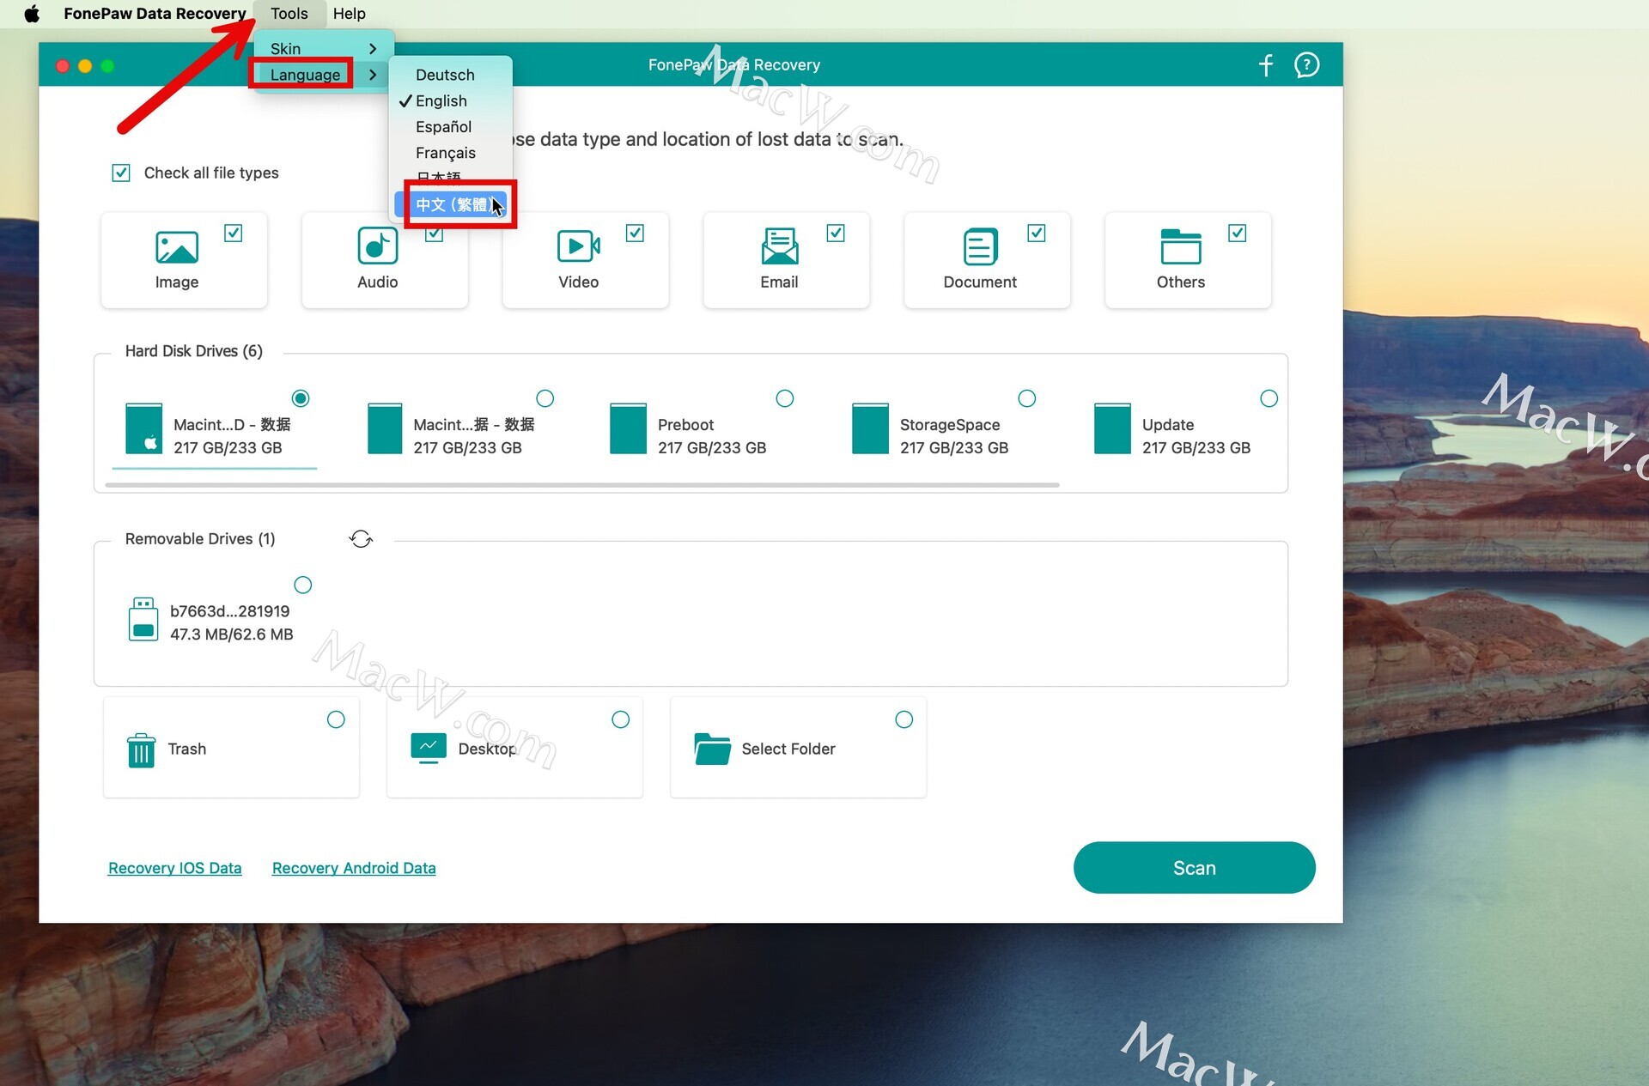This screenshot has width=1649, height=1086.
Task: Click the Video camera icon
Action: [x=578, y=246]
